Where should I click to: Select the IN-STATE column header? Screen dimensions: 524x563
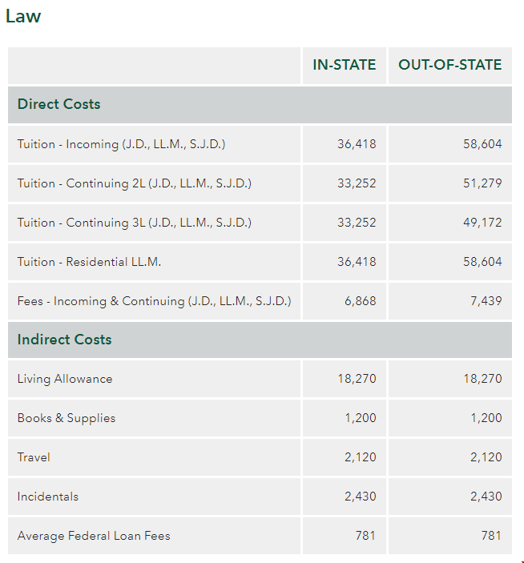tap(344, 65)
